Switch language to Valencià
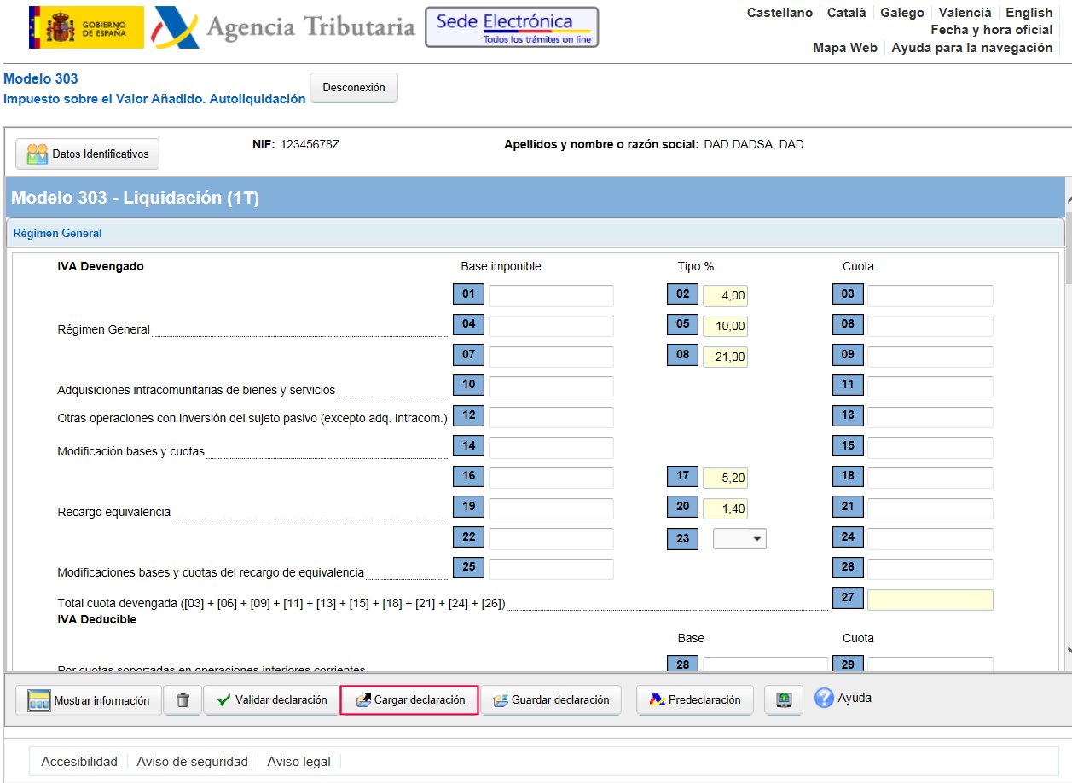This screenshot has width=1072, height=783. [965, 13]
